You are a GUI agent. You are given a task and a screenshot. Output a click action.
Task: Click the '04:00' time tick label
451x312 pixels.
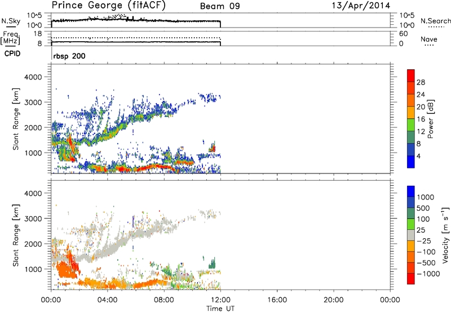coord(107,300)
